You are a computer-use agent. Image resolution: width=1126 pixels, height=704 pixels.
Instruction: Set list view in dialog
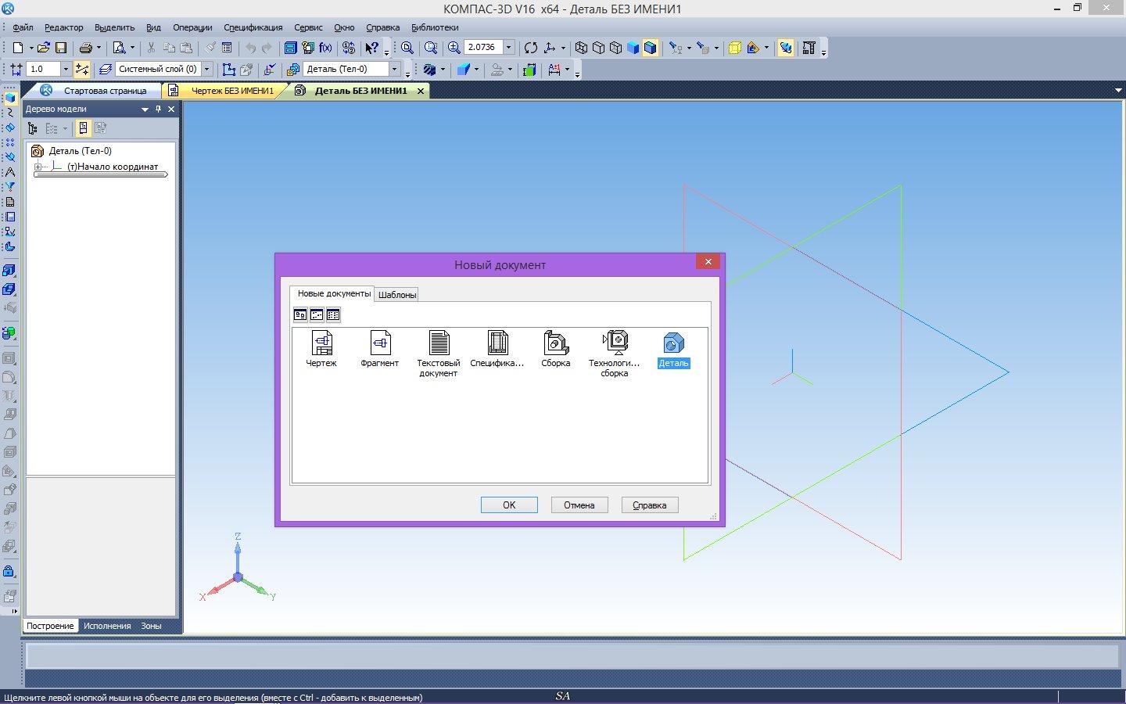(333, 314)
